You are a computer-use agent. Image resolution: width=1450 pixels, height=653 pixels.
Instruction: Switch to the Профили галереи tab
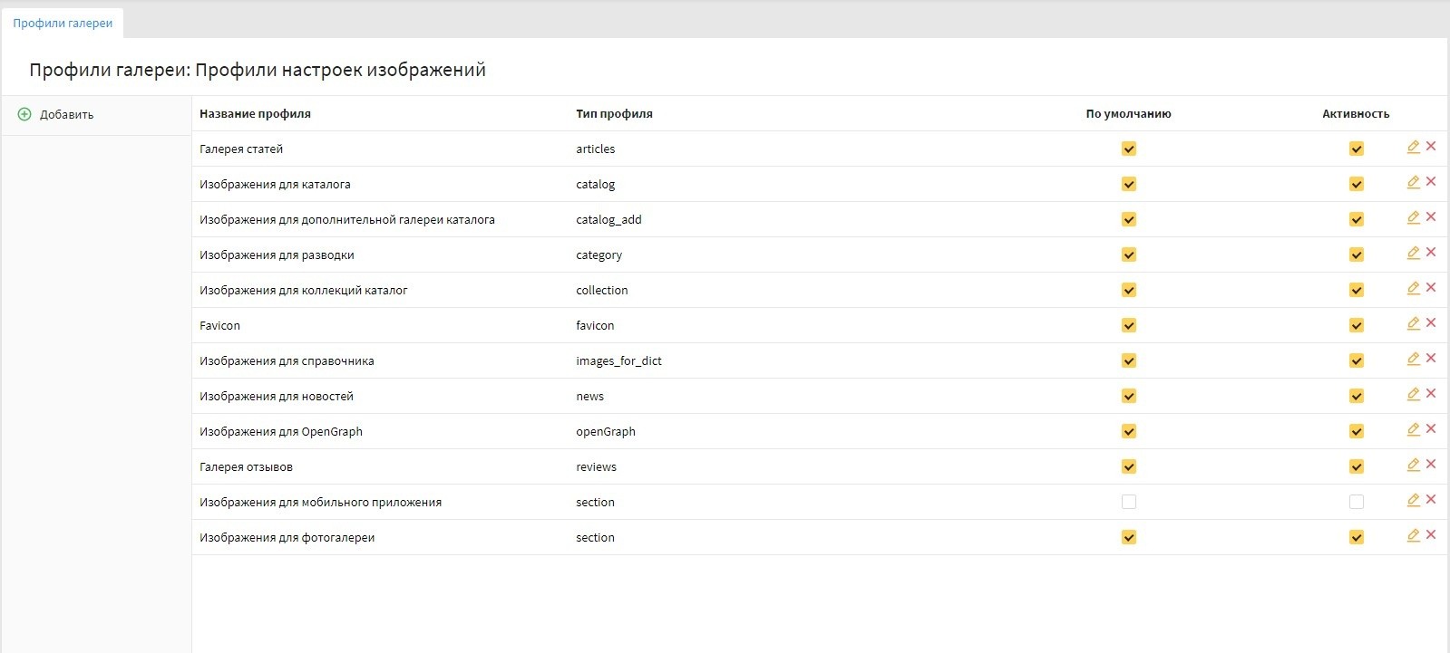(x=63, y=24)
